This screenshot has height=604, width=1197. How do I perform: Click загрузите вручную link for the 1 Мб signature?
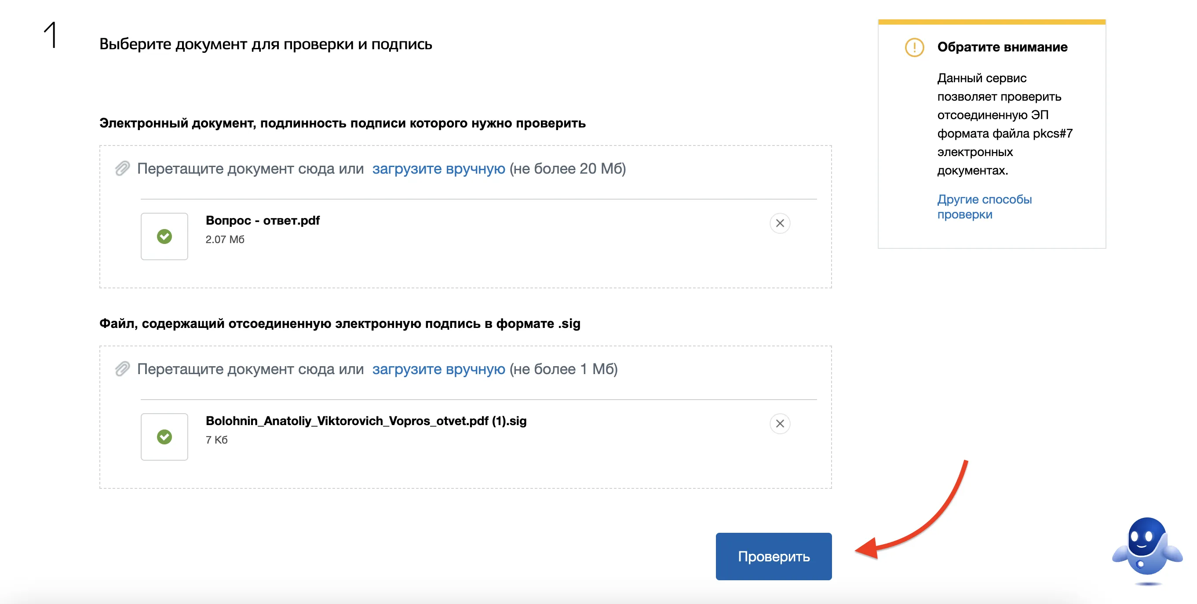(438, 369)
